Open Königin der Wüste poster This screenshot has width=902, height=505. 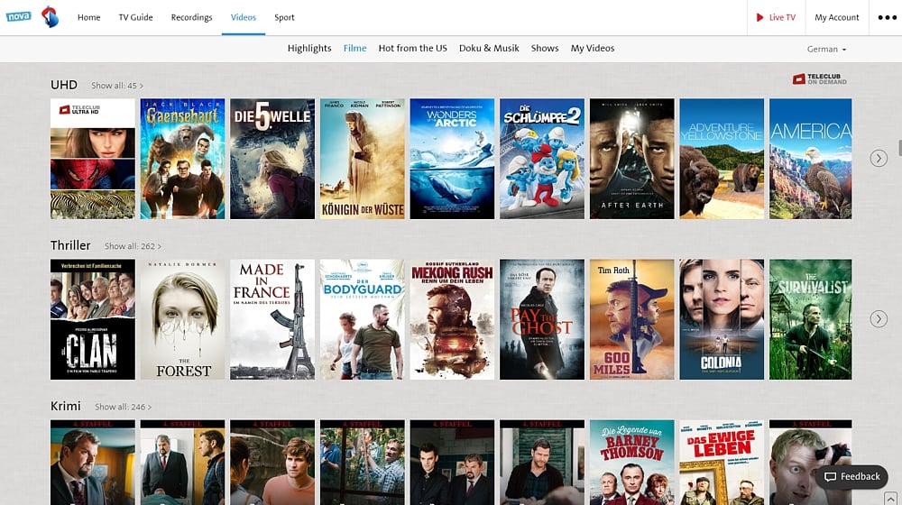(x=363, y=159)
